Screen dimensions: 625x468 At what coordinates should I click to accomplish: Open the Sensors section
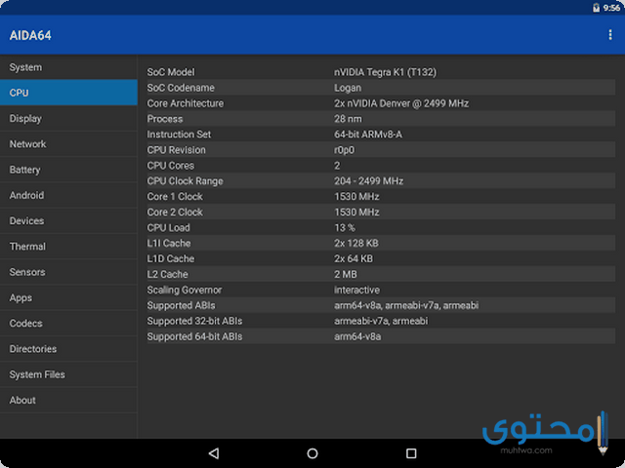(x=68, y=272)
